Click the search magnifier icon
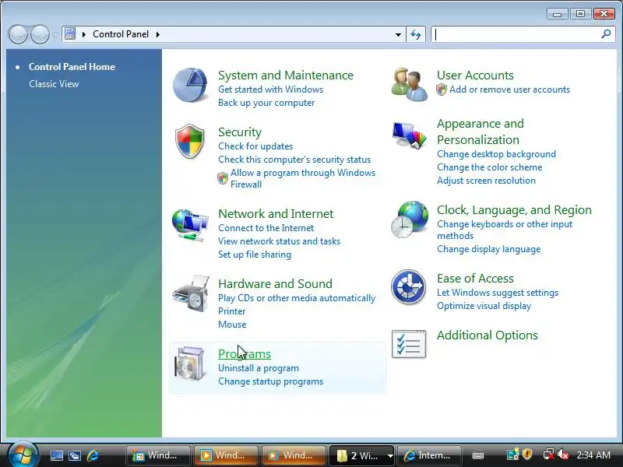Viewport: 623px width, 467px height. (606, 34)
